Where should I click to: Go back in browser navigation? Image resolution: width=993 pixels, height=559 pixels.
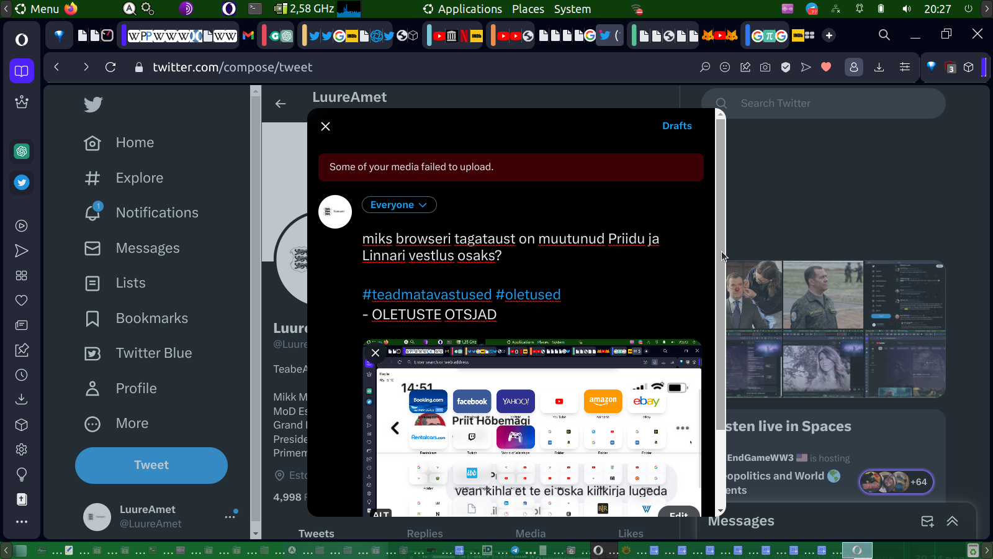click(x=56, y=67)
